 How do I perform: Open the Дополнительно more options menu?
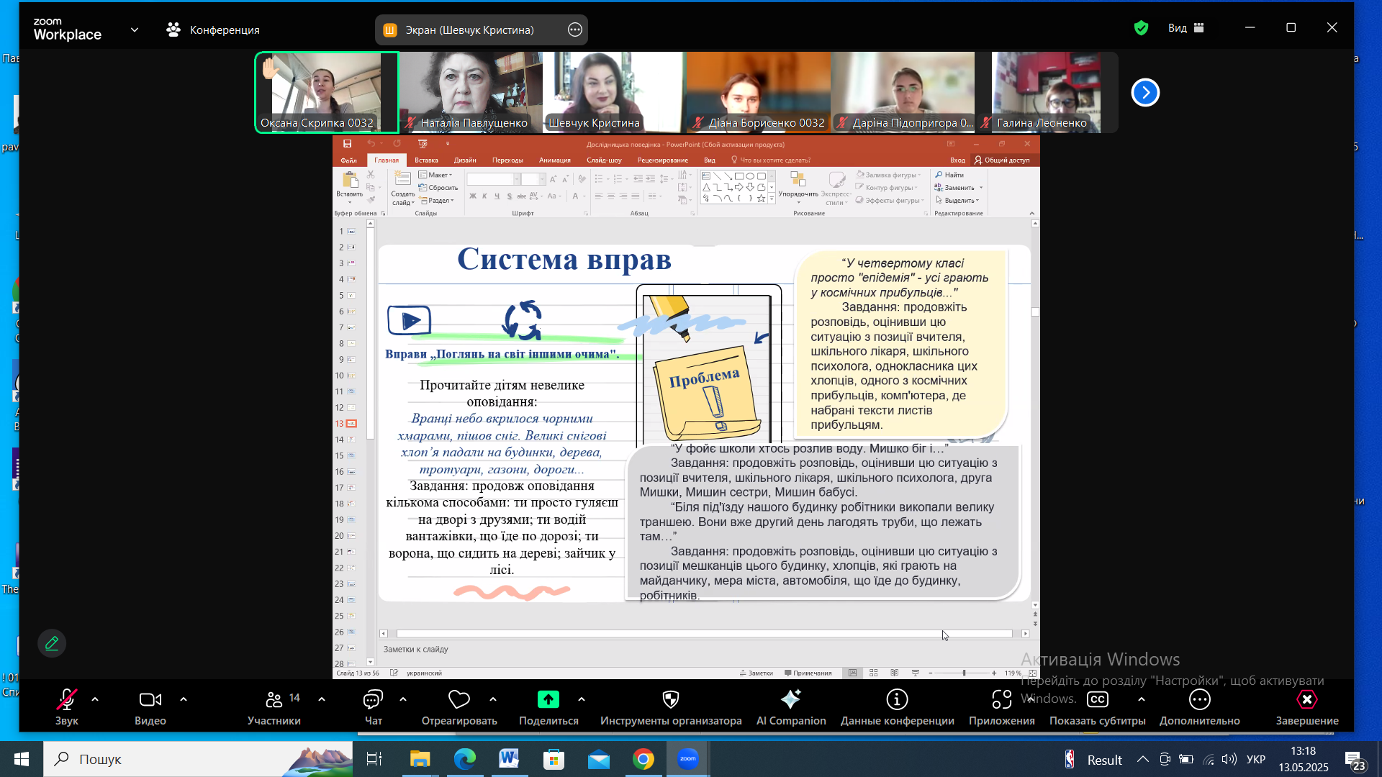tap(1199, 706)
